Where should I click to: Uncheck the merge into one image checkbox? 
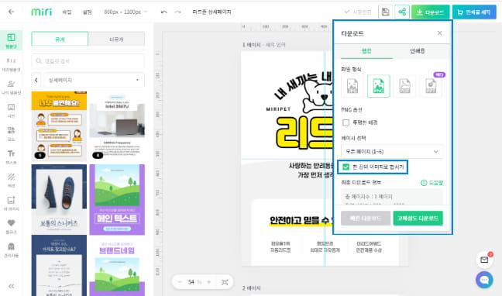click(x=346, y=167)
